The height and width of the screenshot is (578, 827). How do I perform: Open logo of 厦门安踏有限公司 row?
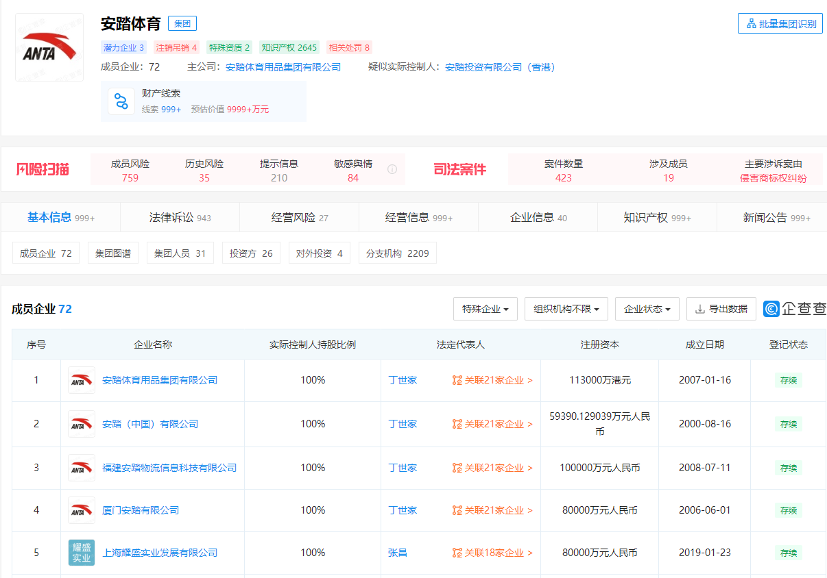[x=82, y=510]
